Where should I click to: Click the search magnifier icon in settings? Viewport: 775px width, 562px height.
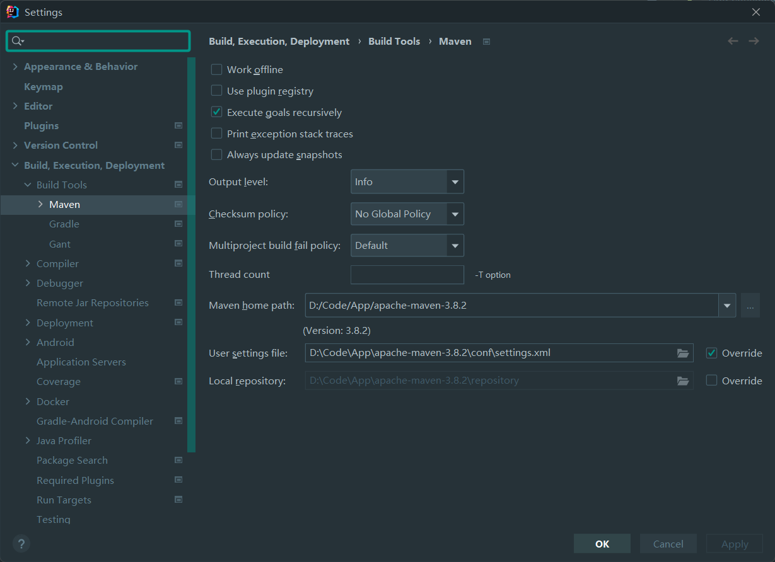[16, 41]
